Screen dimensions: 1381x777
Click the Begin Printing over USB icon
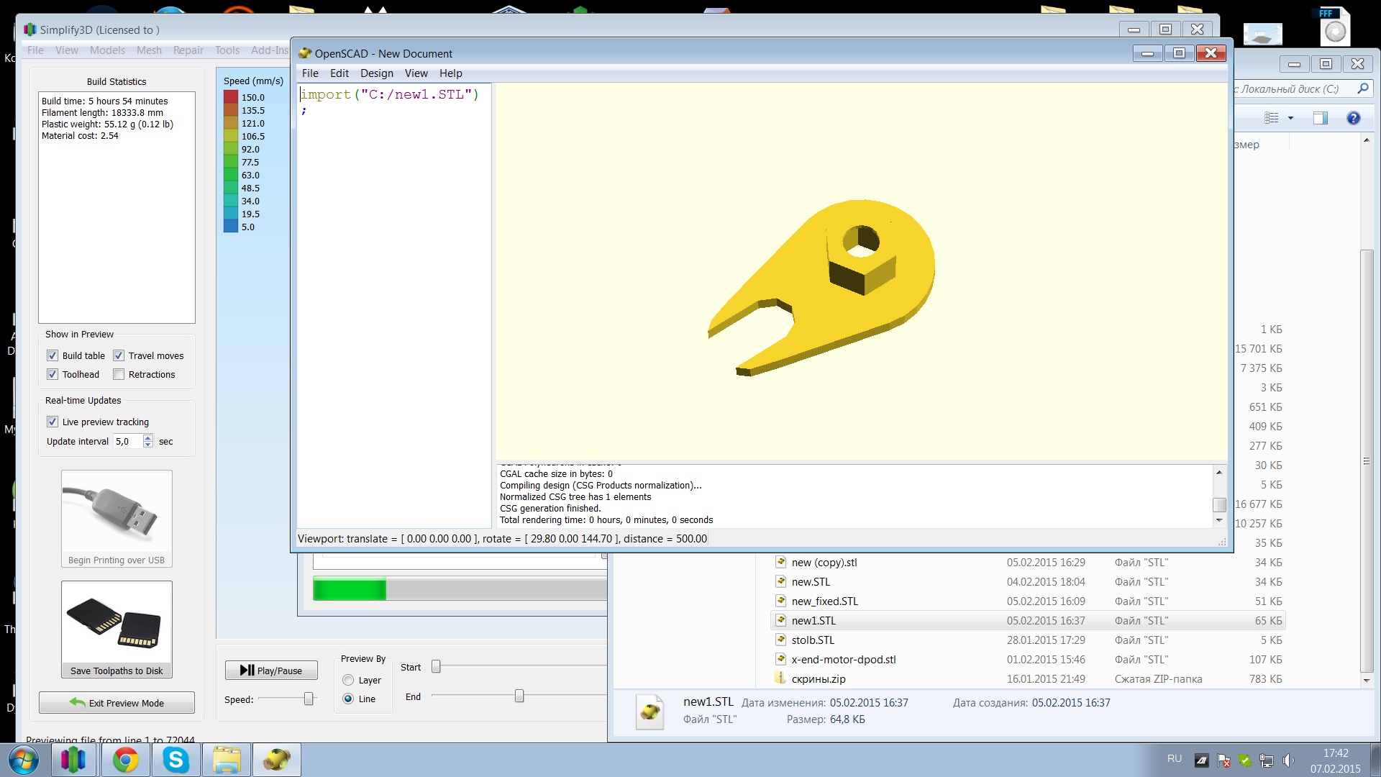coord(117,512)
